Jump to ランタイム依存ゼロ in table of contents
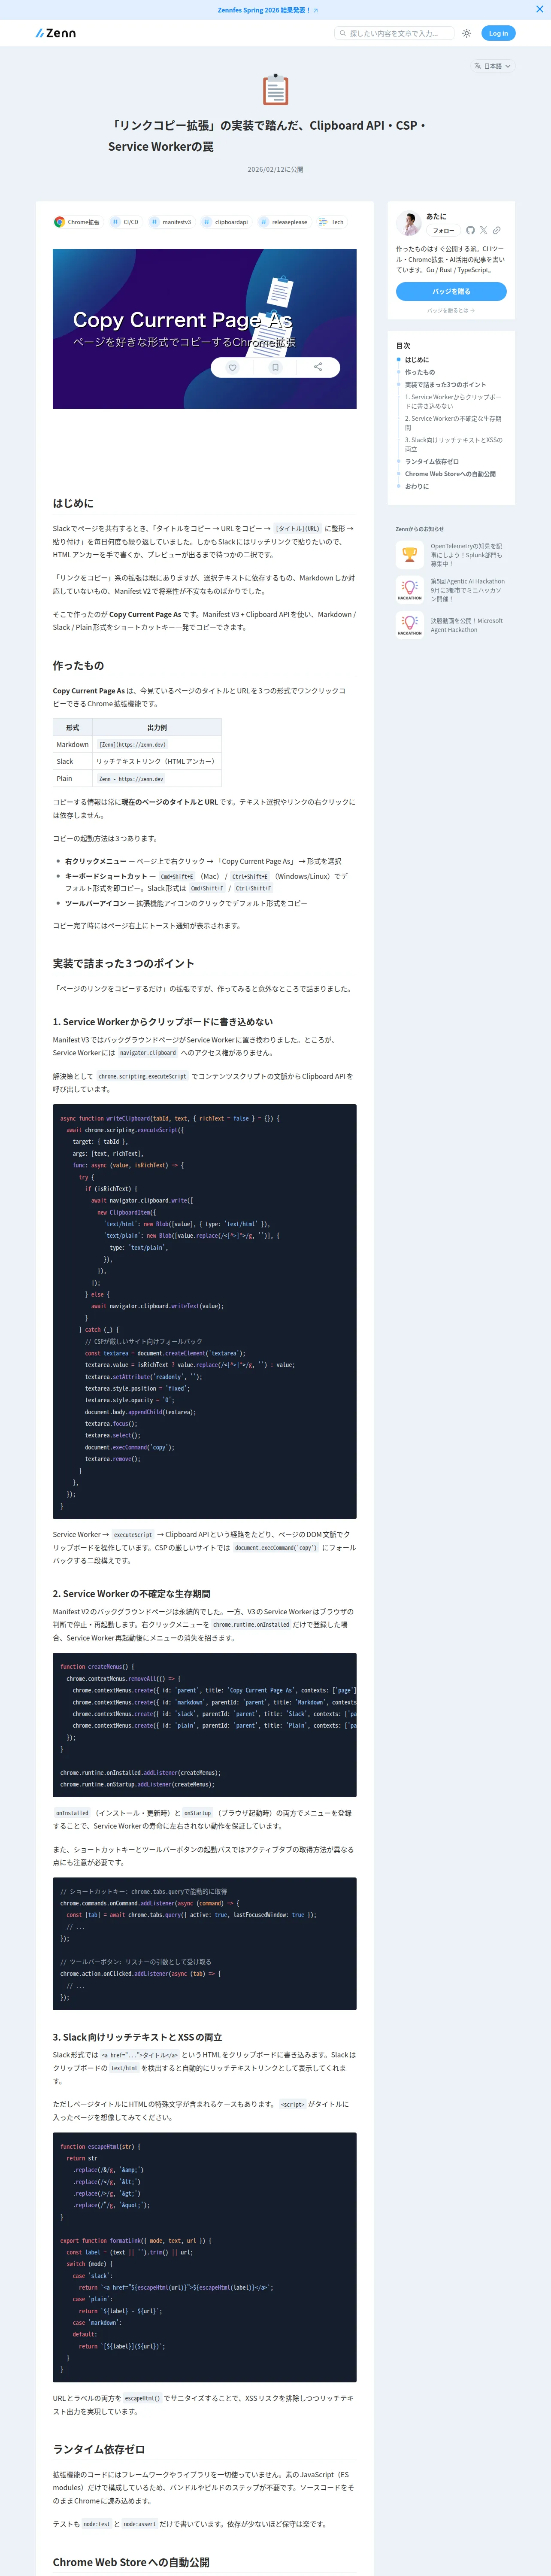This screenshot has width=551, height=2576. pos(432,462)
